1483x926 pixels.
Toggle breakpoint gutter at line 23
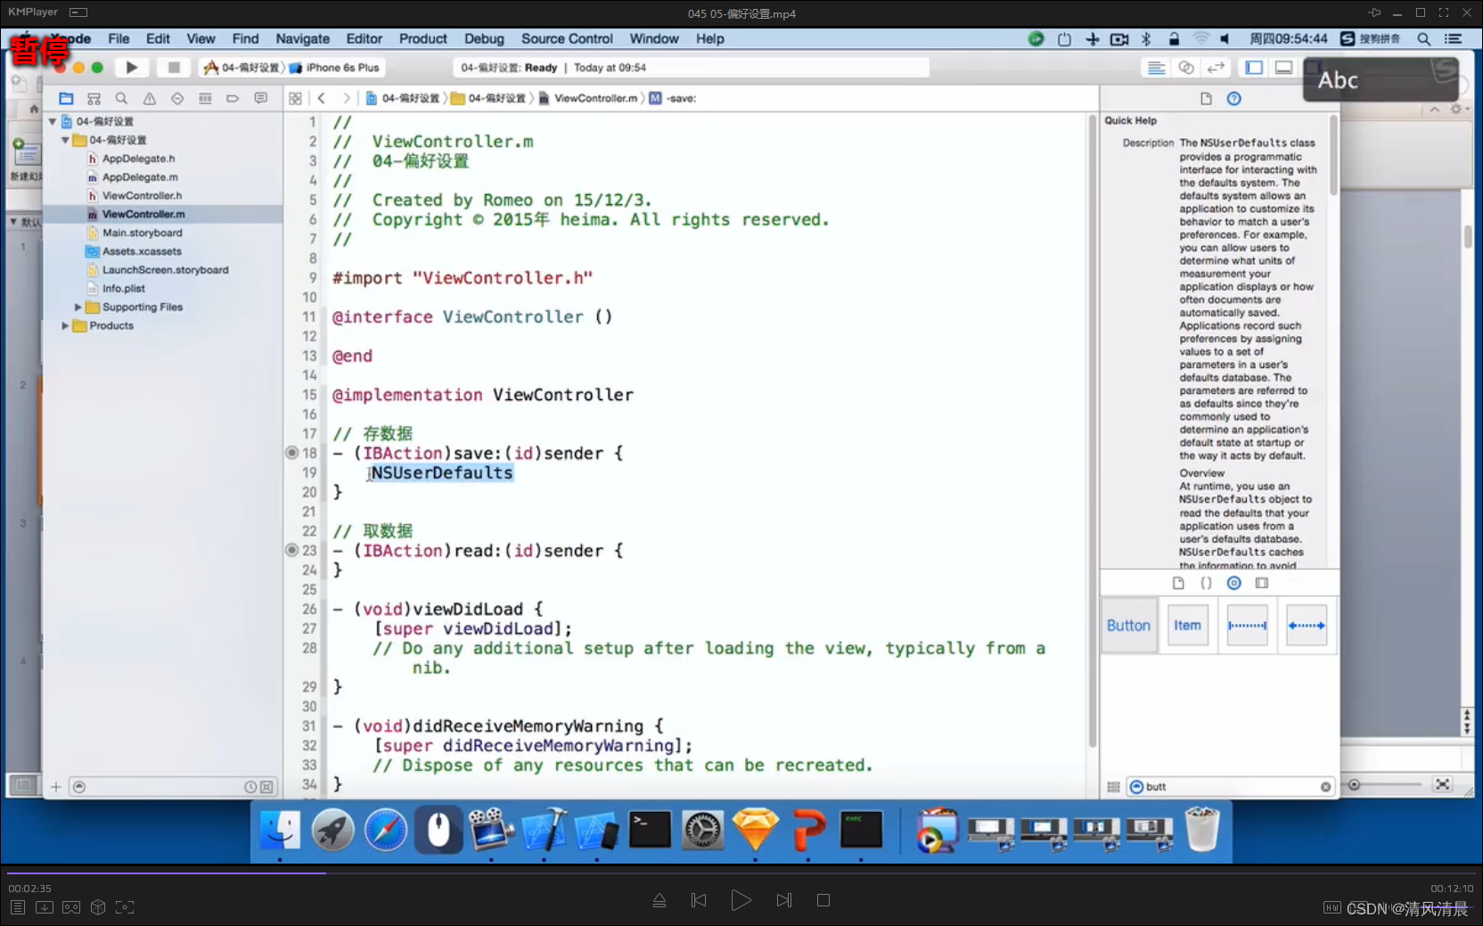point(291,550)
